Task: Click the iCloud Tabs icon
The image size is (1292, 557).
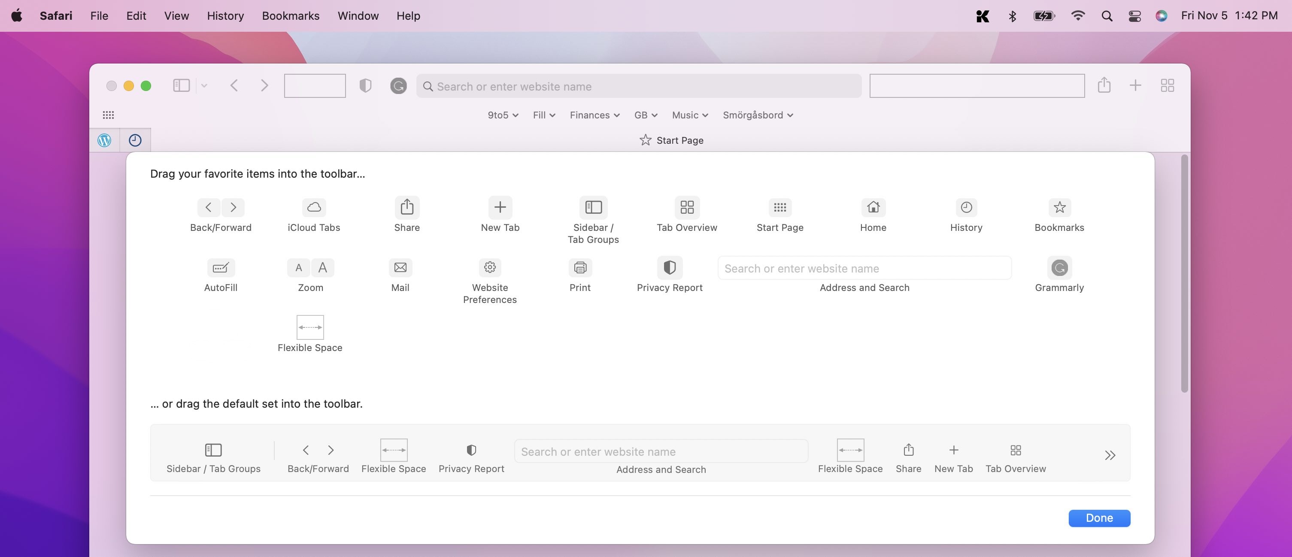Action: click(x=313, y=207)
